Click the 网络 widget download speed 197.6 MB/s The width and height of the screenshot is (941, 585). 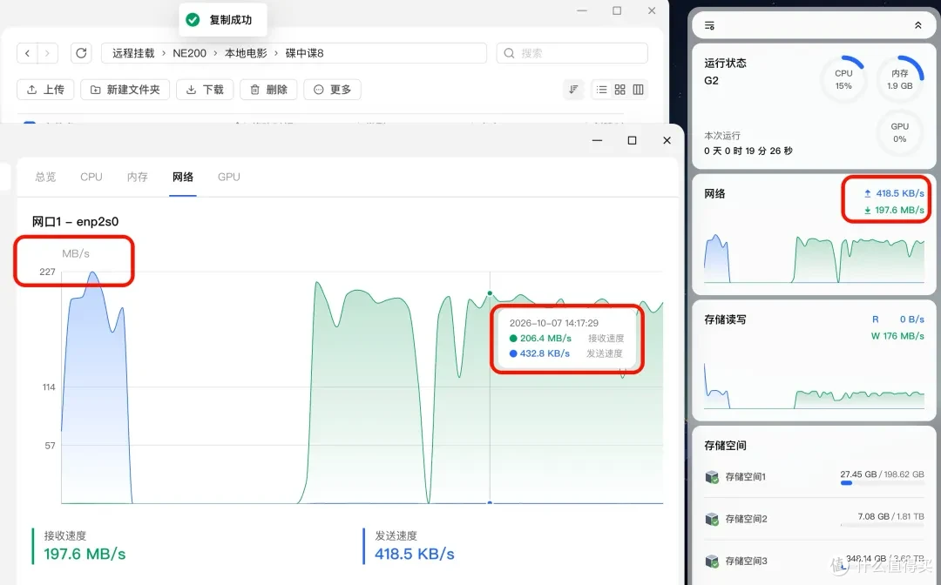(x=894, y=210)
